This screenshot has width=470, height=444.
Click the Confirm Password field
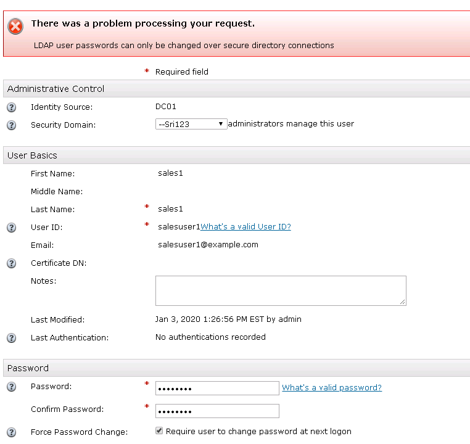[217, 411]
